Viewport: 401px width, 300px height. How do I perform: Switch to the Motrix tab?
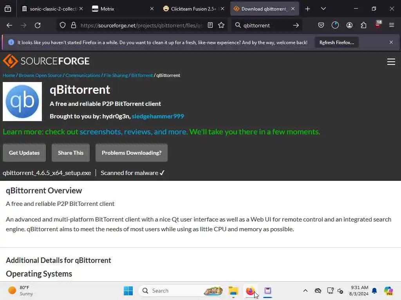123,9
